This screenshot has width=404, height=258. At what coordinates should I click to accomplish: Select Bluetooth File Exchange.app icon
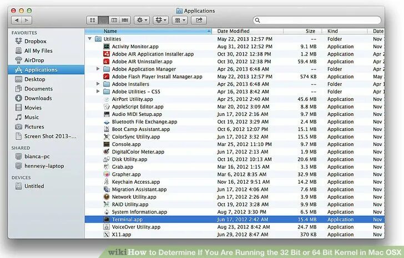107,122
